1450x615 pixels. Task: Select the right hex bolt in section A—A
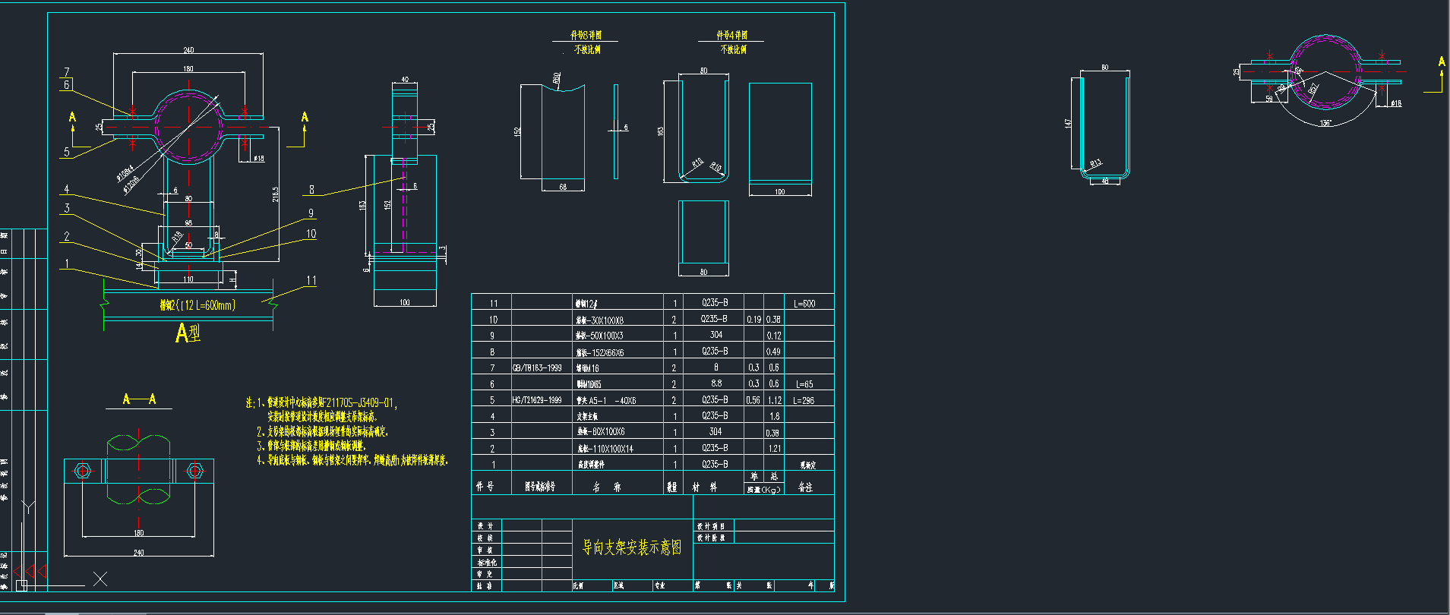(x=194, y=471)
